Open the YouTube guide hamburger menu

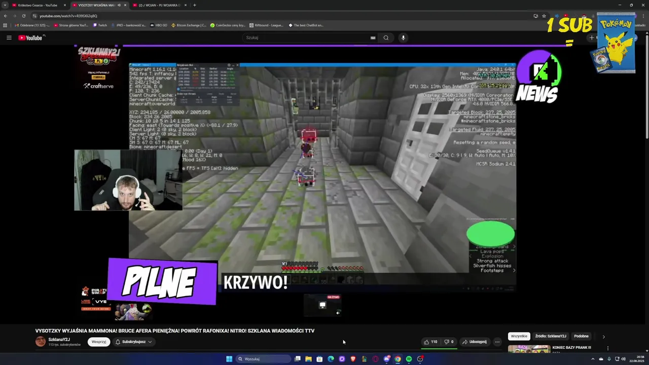(9, 38)
